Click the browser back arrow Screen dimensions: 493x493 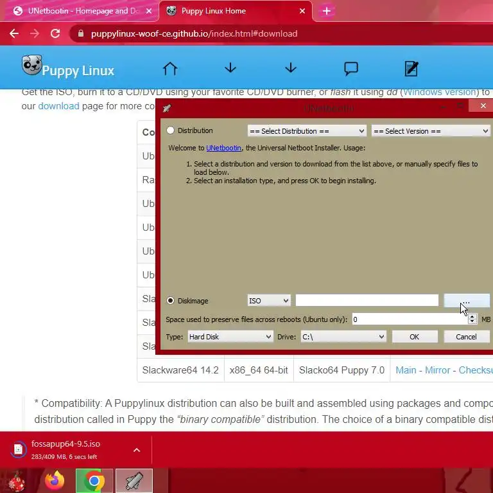pos(14,33)
